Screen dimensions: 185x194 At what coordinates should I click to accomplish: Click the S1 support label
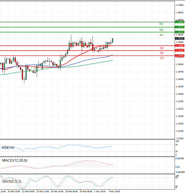(161, 48)
